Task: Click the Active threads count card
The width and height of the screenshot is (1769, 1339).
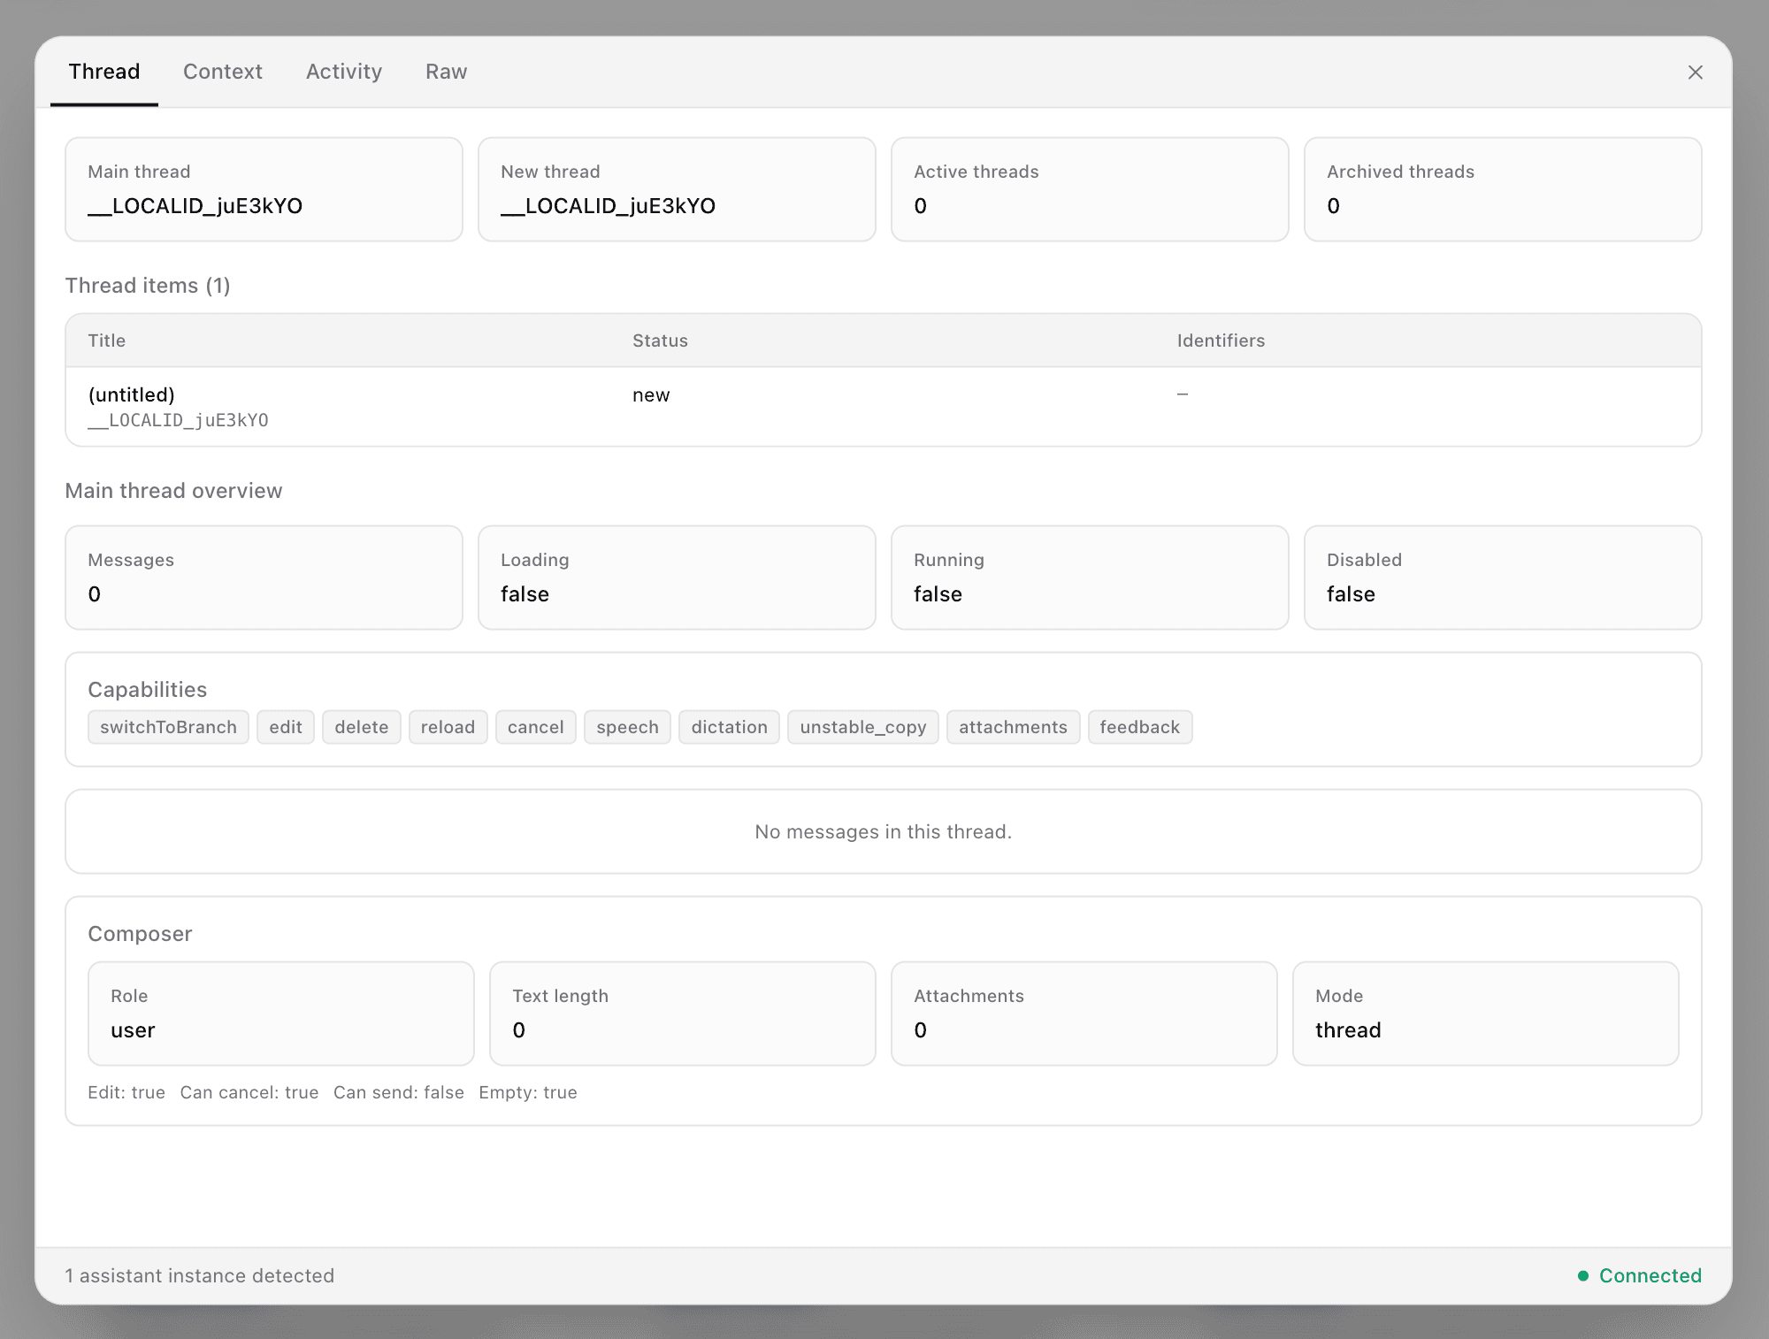Action: [x=1090, y=189]
